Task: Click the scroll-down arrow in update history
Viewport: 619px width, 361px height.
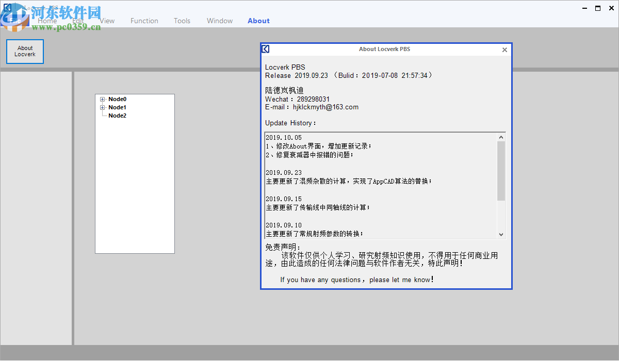Action: [501, 234]
